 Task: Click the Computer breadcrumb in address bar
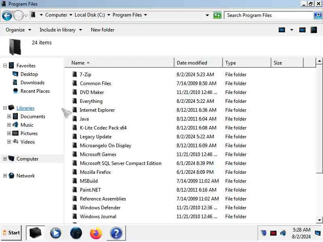(56, 15)
